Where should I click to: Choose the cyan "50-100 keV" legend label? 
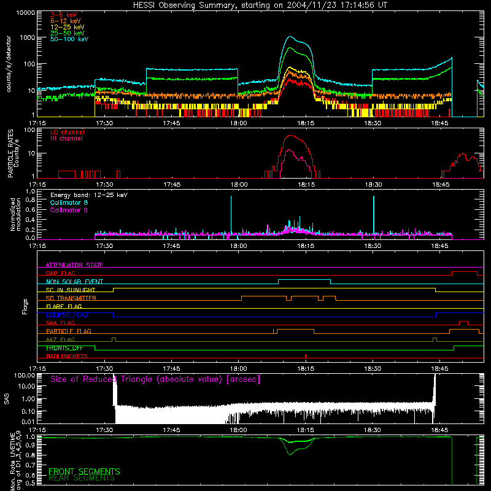tap(69, 39)
